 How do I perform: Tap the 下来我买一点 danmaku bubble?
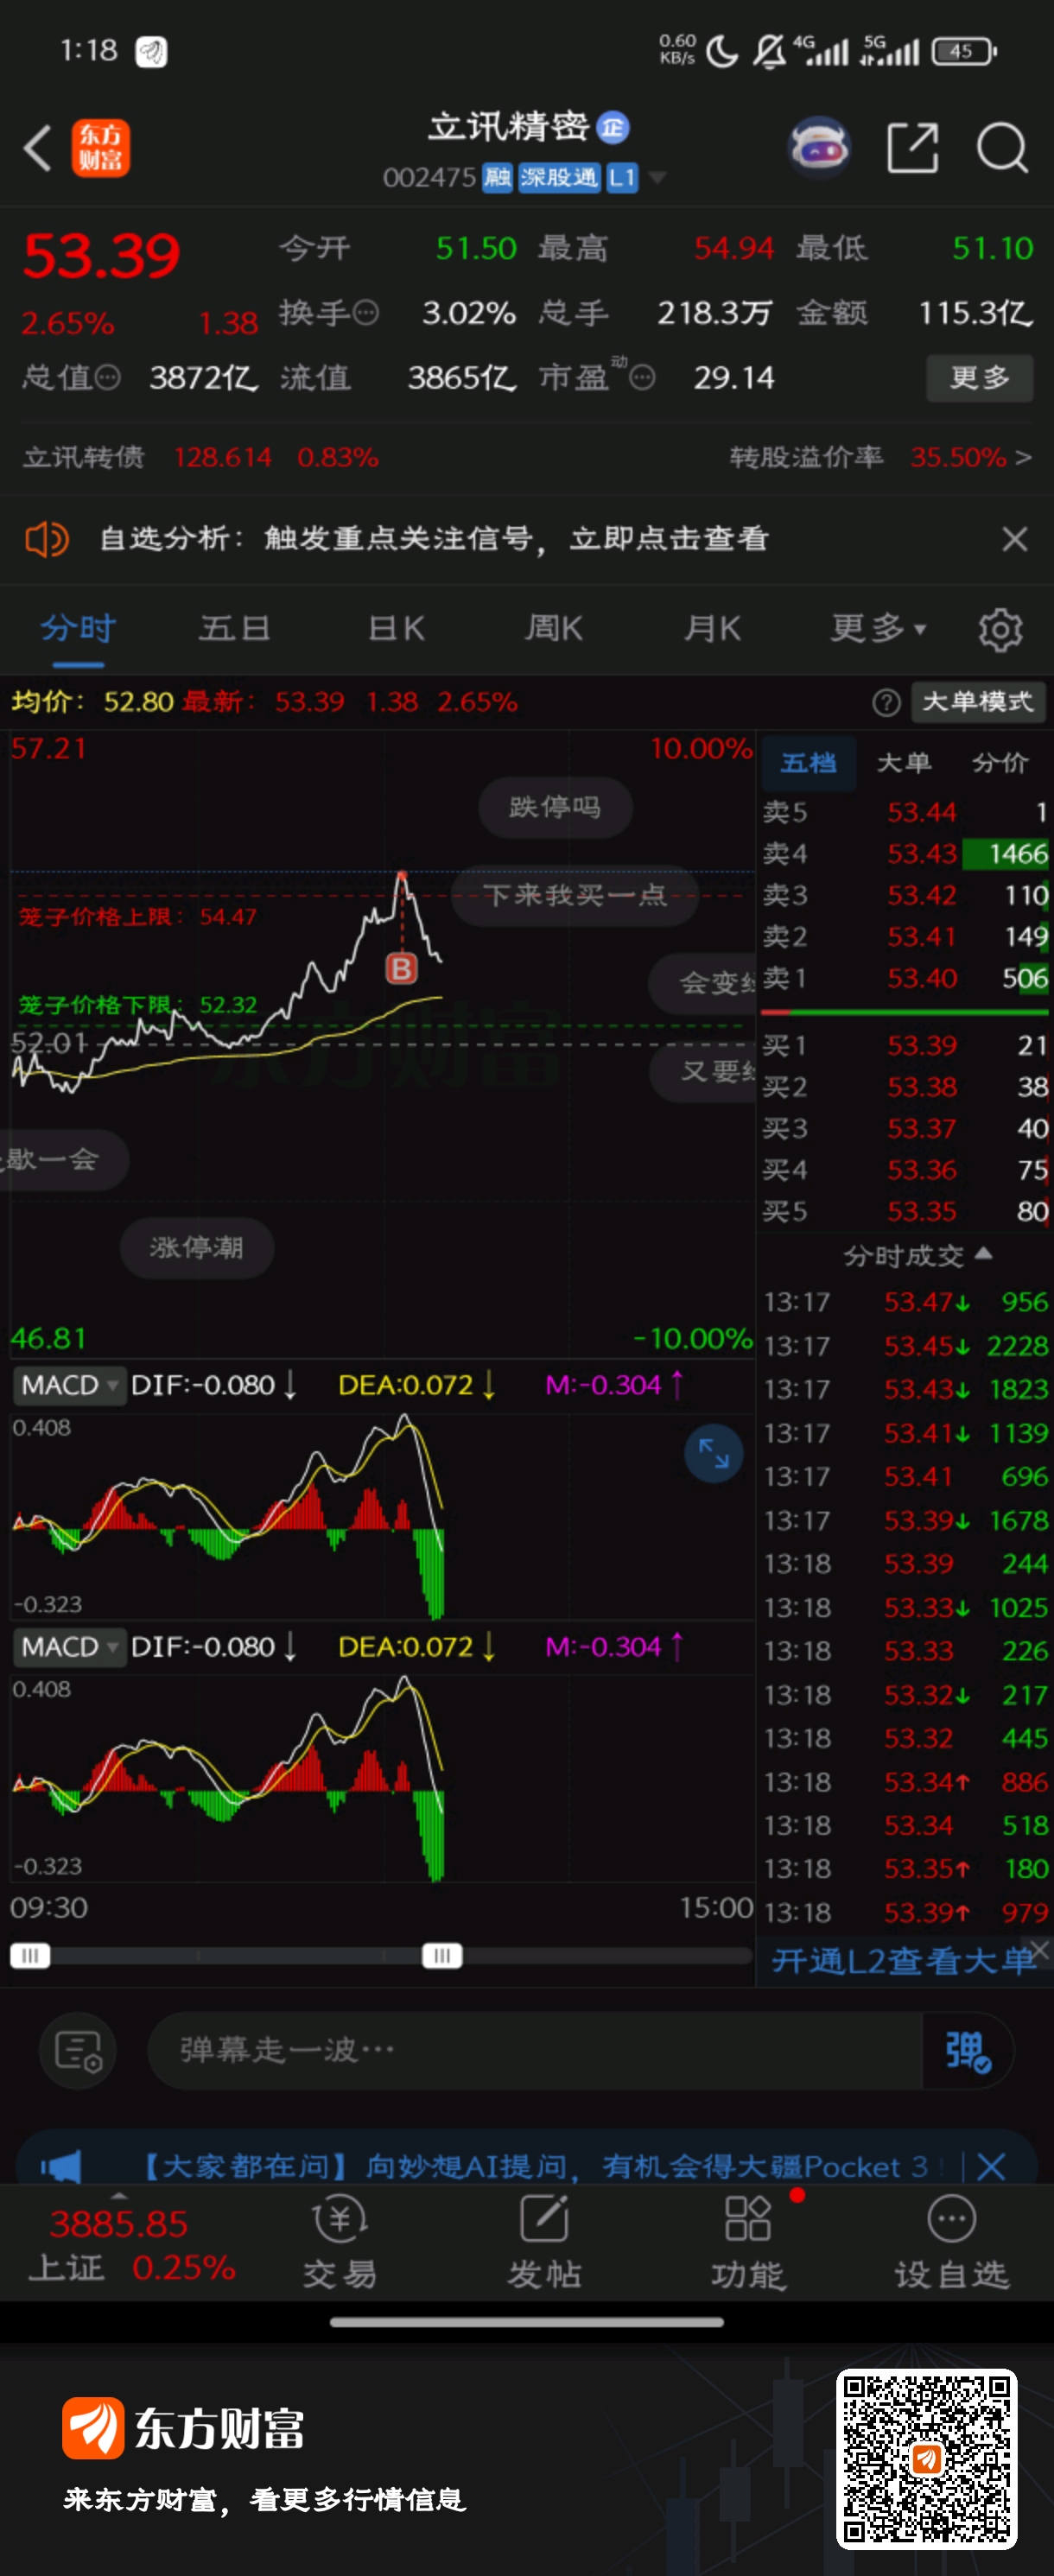click(575, 894)
